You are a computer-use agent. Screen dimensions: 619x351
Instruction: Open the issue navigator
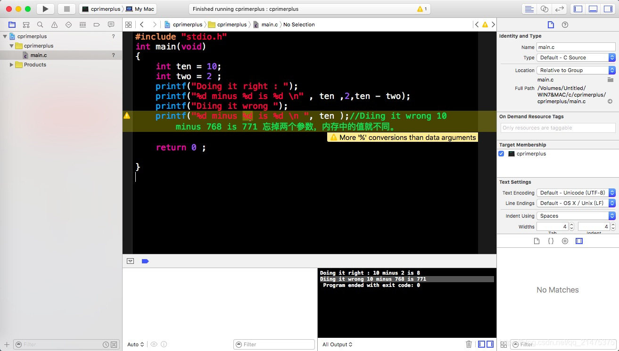(54, 24)
